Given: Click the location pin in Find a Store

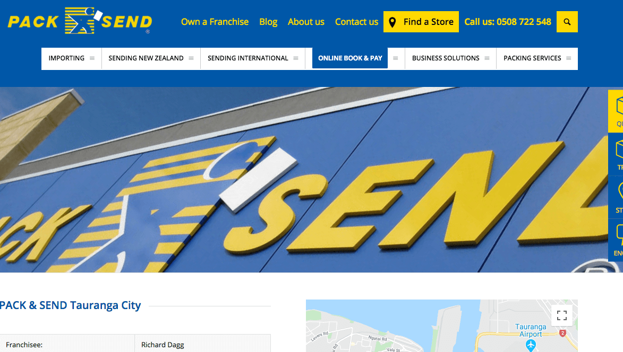Looking at the screenshot, I should 392,22.
